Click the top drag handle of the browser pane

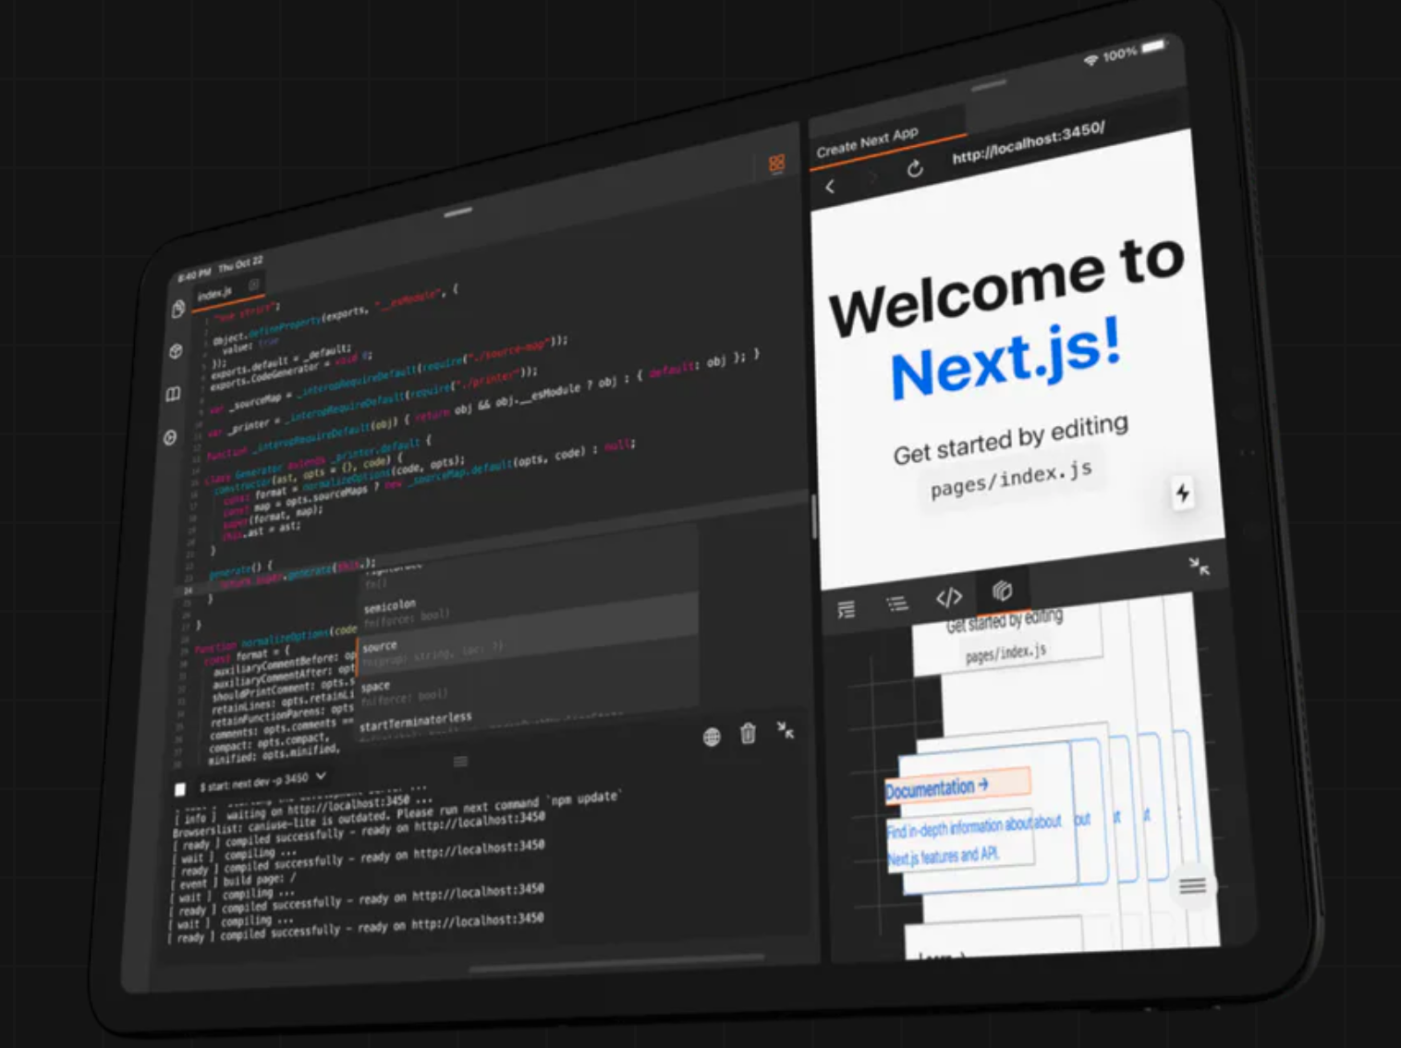point(988,87)
